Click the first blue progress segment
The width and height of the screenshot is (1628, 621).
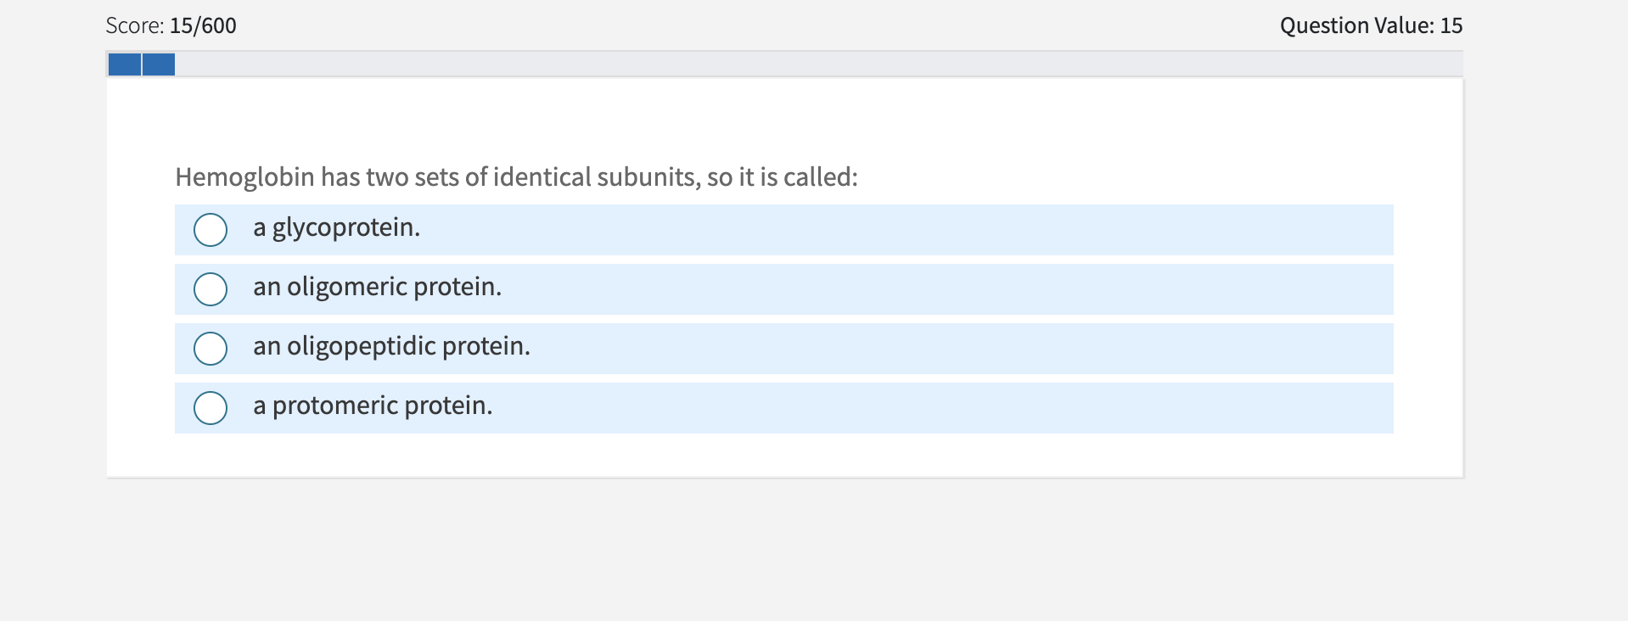click(124, 64)
